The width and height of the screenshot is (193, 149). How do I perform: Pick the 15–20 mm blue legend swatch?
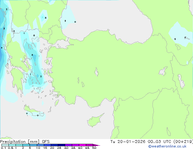(x=47, y=145)
